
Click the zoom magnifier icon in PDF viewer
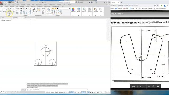click(x=153, y=86)
